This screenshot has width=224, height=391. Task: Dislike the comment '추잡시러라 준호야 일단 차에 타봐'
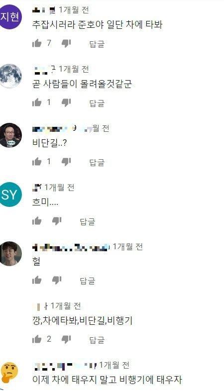click(66, 43)
